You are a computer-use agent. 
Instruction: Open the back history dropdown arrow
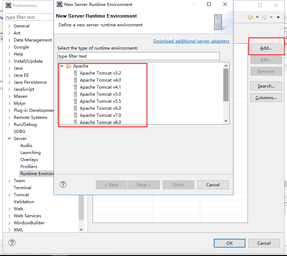tap(257, 17)
